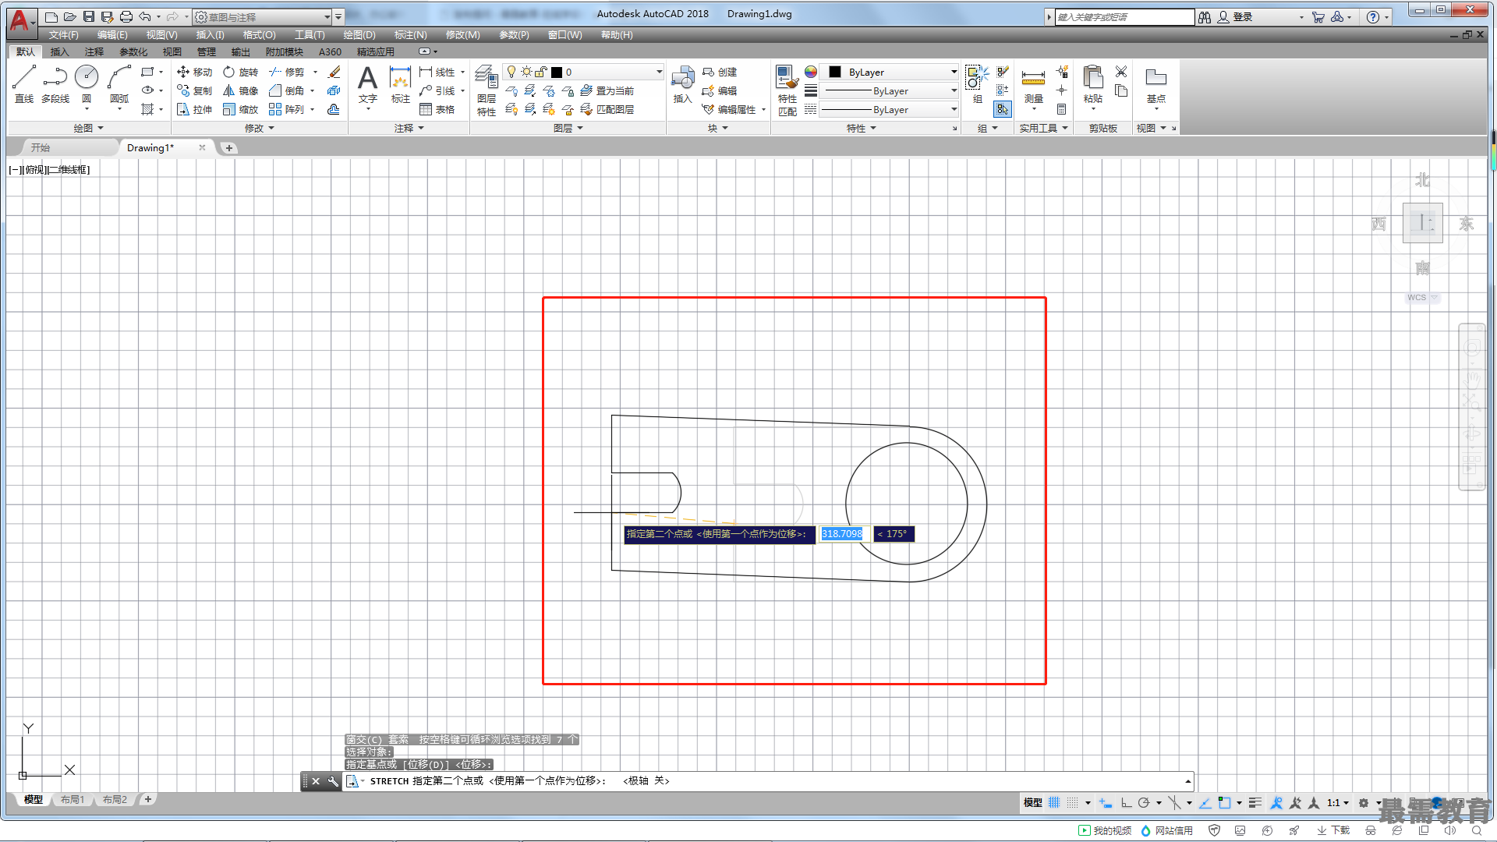The width and height of the screenshot is (1497, 842).
Task: Toggle object snap in status bar
Action: (1224, 802)
